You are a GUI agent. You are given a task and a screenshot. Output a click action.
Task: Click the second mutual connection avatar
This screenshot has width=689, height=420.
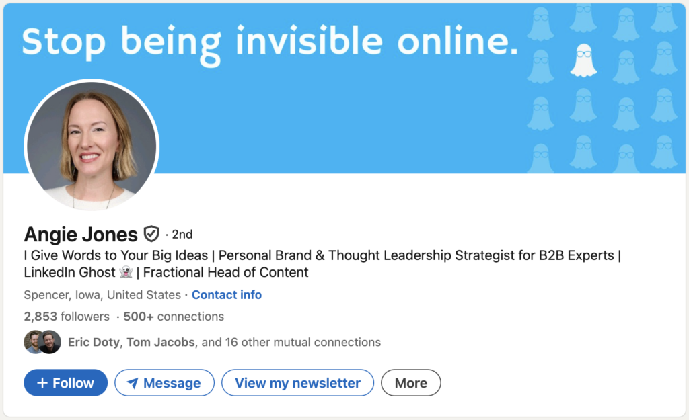click(50, 342)
